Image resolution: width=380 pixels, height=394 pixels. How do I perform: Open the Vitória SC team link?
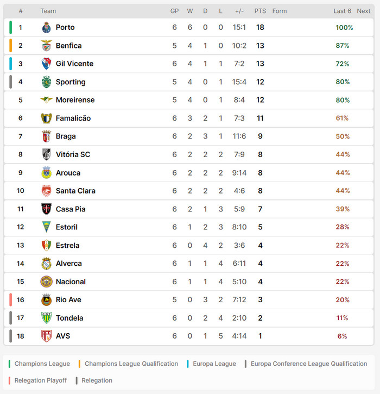(x=73, y=154)
